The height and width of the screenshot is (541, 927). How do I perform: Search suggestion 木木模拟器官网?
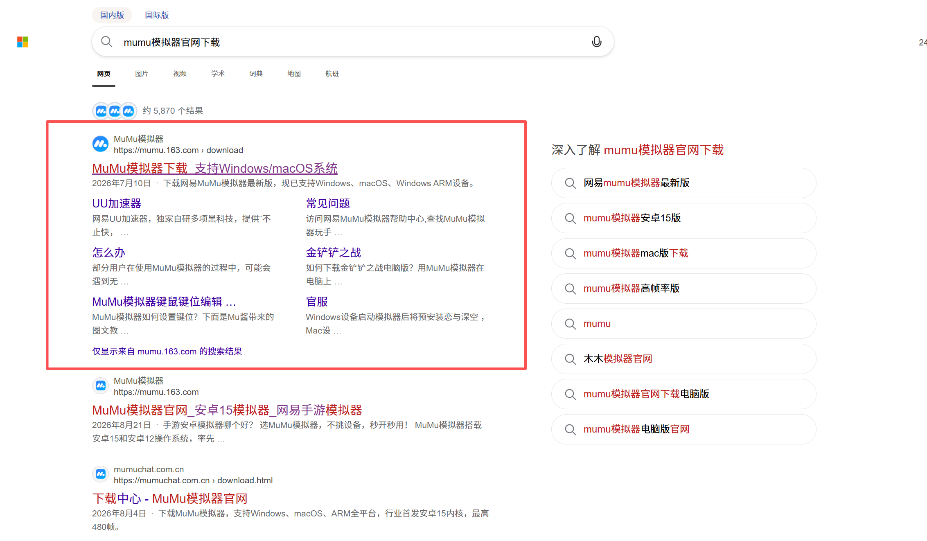point(683,359)
